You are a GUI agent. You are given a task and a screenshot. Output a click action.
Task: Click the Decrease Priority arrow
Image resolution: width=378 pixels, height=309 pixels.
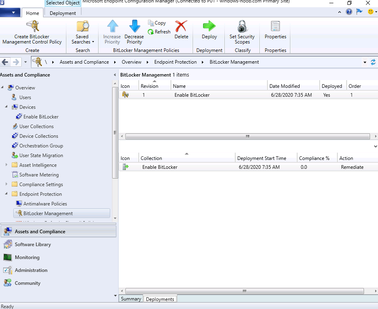135,26
